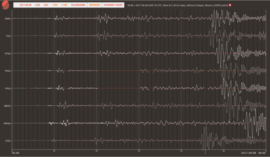270x157 pixels.
Task: Select the EIDS station label
Action: tap(8, 141)
